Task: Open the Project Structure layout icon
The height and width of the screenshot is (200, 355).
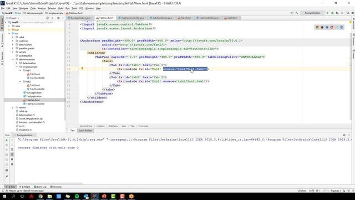Action: pyautogui.click(x=292, y=13)
